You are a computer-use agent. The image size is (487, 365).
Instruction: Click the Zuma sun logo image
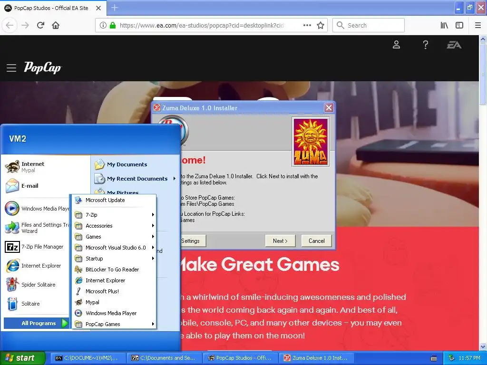[311, 142]
